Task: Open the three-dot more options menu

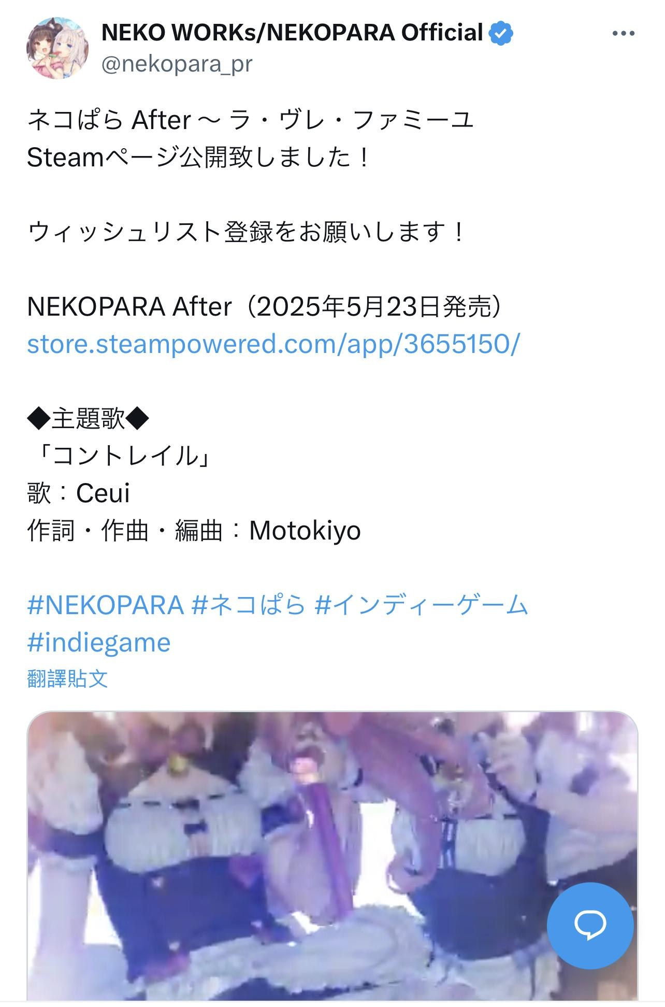Action: [x=623, y=34]
